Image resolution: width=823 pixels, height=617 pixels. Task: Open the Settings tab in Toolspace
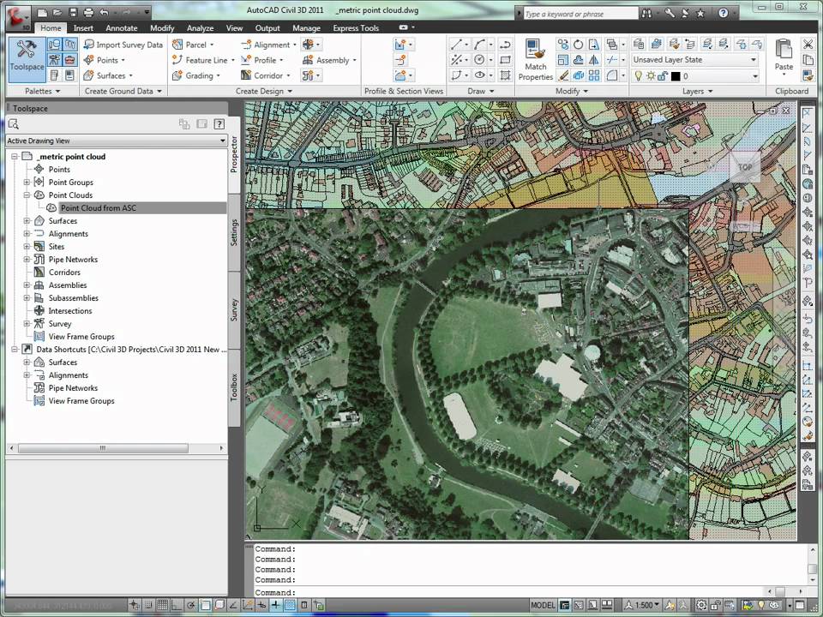tap(235, 232)
